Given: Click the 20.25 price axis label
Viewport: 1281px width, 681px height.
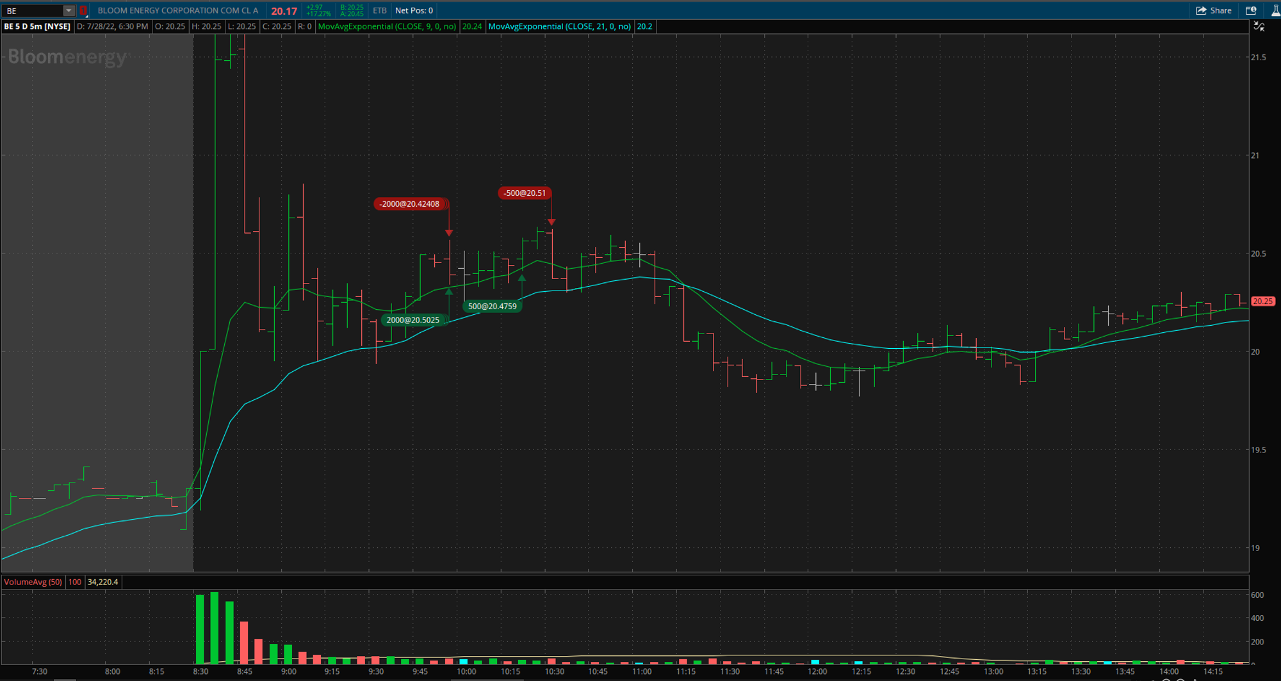Looking at the screenshot, I should pos(1262,301).
